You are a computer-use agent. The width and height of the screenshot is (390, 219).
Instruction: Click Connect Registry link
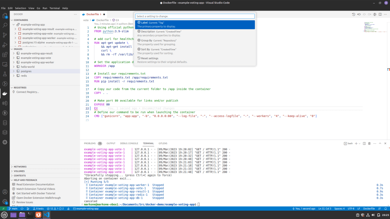coord(28,92)
